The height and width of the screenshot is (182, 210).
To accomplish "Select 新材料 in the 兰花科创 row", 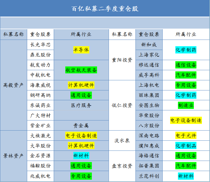I will coord(186,176).
